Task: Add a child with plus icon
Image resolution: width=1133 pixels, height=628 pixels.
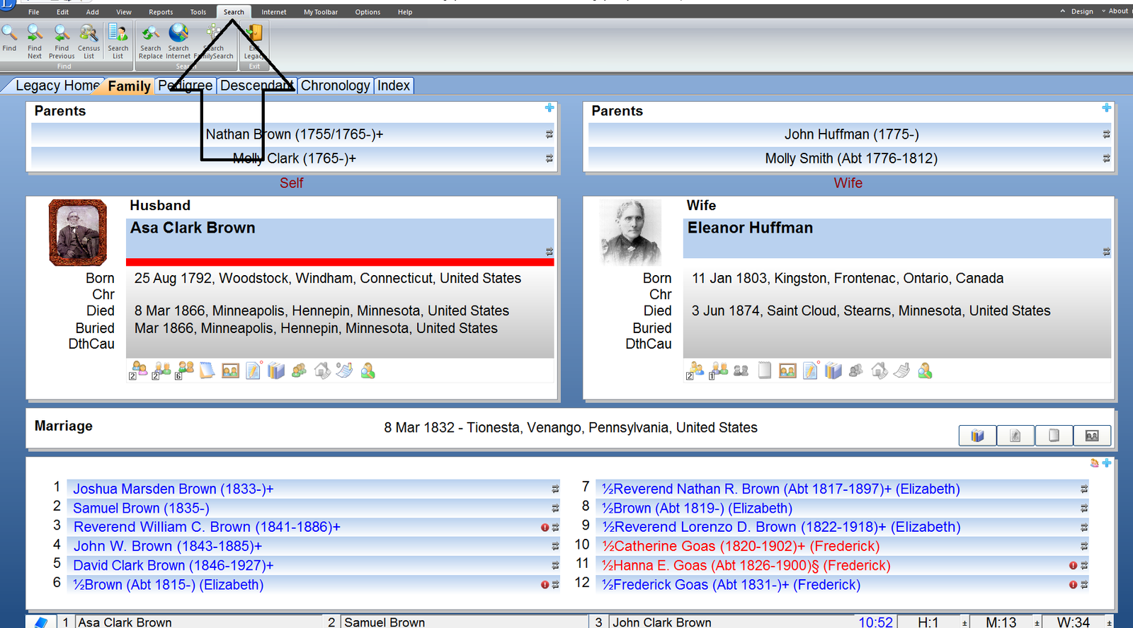Action: (1107, 463)
